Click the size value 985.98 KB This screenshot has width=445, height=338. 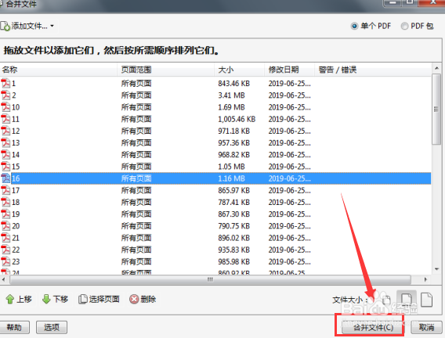(233, 262)
